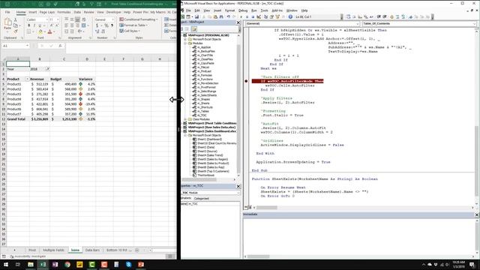
Task: Click the new sheet plus button
Action: [x=136, y=250]
